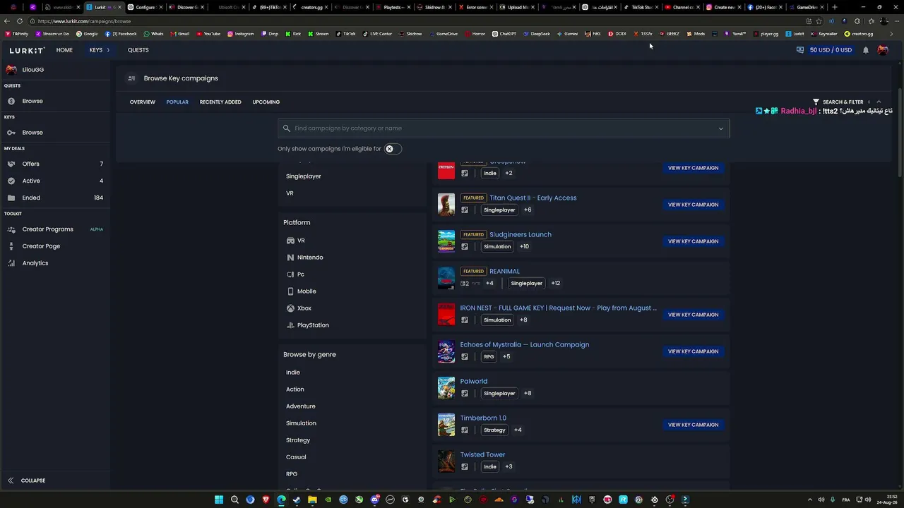Open the Titan Quest II game thumbnail

[x=446, y=205]
